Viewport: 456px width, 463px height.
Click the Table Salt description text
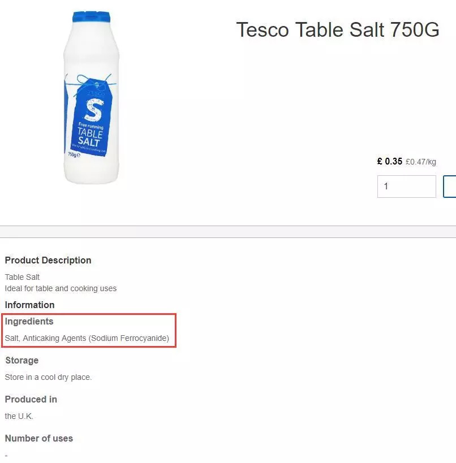[x=23, y=277]
